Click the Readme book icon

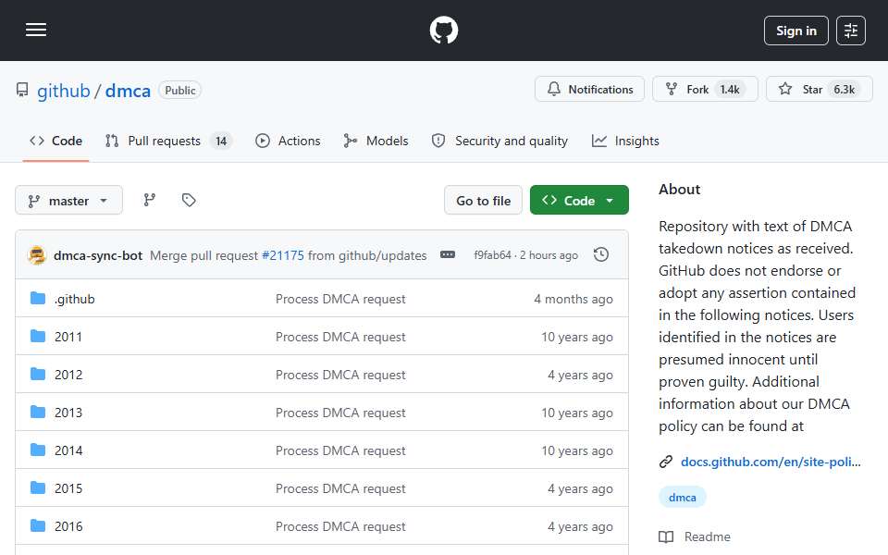(x=666, y=536)
